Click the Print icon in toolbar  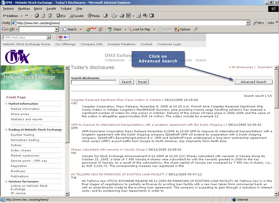point(122,16)
